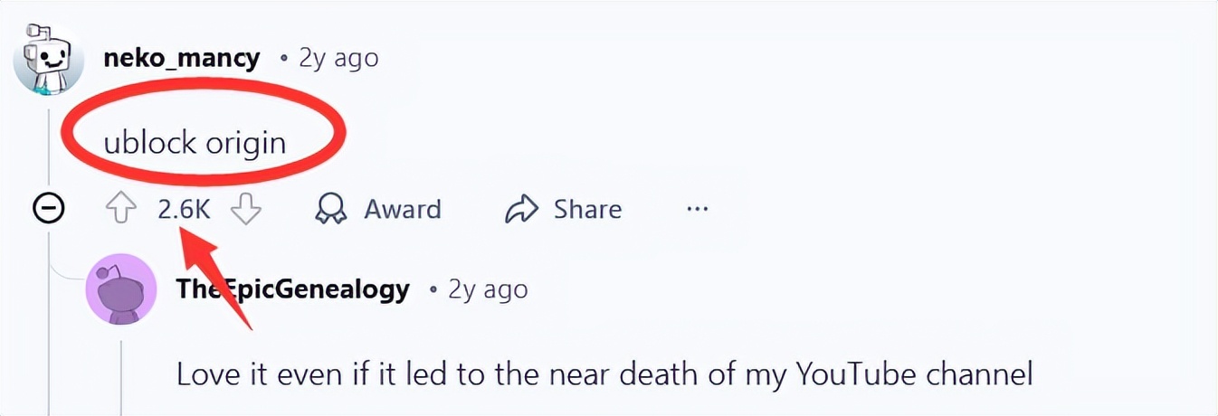This screenshot has width=1218, height=416.
Task: Click the Share arrow icon
Action: (521, 210)
